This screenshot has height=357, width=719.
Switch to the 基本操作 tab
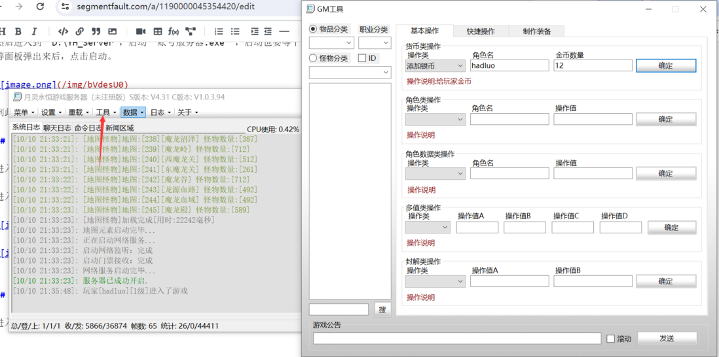tap(424, 31)
